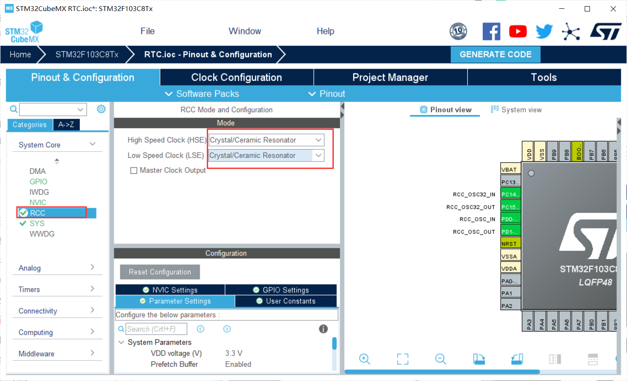
Task: Show parameter info with the info icon
Action: 323,329
